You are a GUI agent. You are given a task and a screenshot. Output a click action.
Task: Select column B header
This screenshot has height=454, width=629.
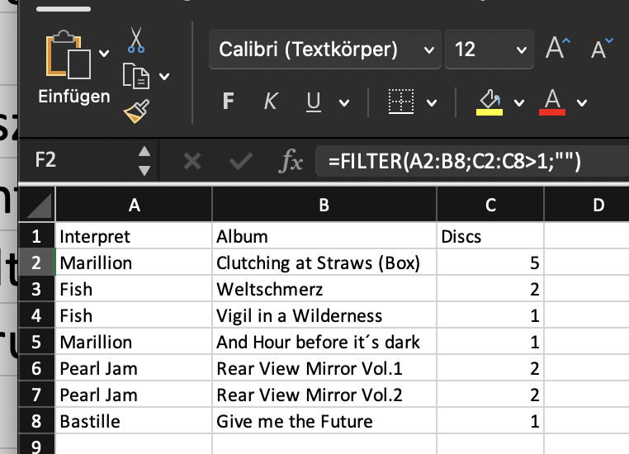click(x=324, y=206)
